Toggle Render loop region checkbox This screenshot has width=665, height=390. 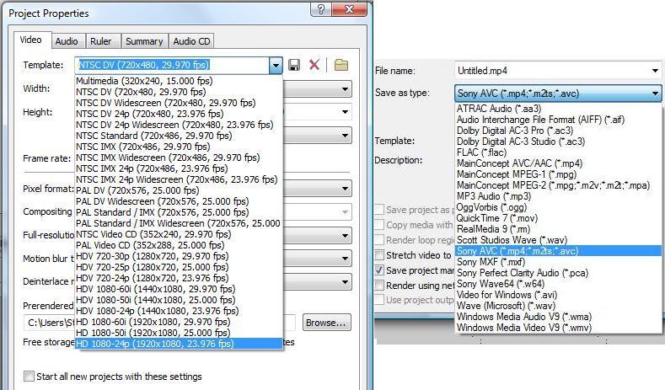pyautogui.click(x=379, y=240)
